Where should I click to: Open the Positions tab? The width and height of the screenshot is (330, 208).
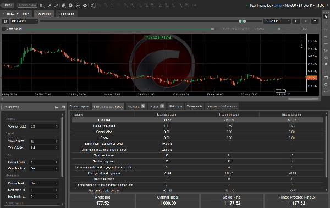point(136,107)
